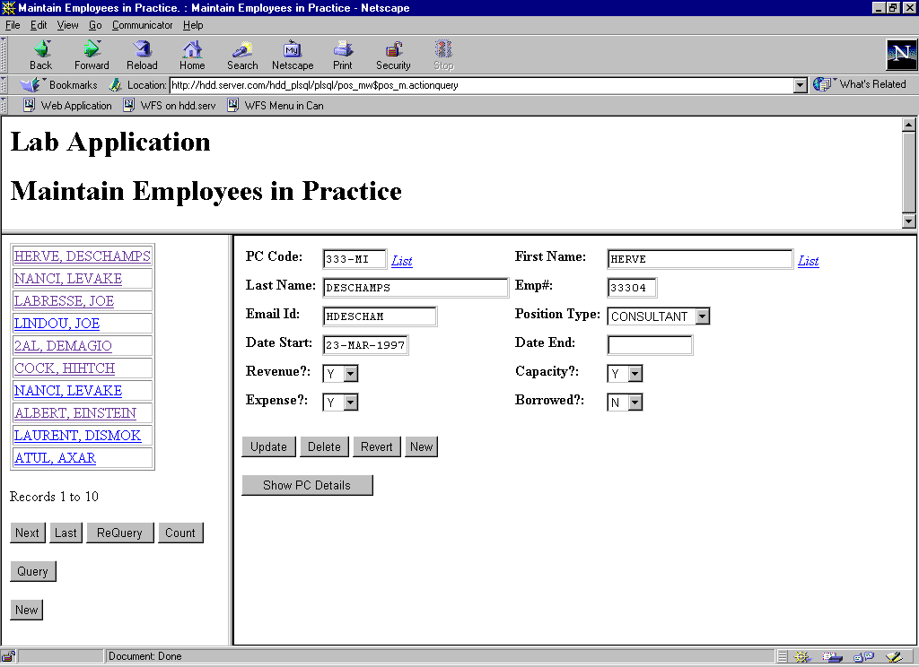The image size is (919, 667).
Task: Open the Revenue? Y/N dropdown
Action: (350, 374)
